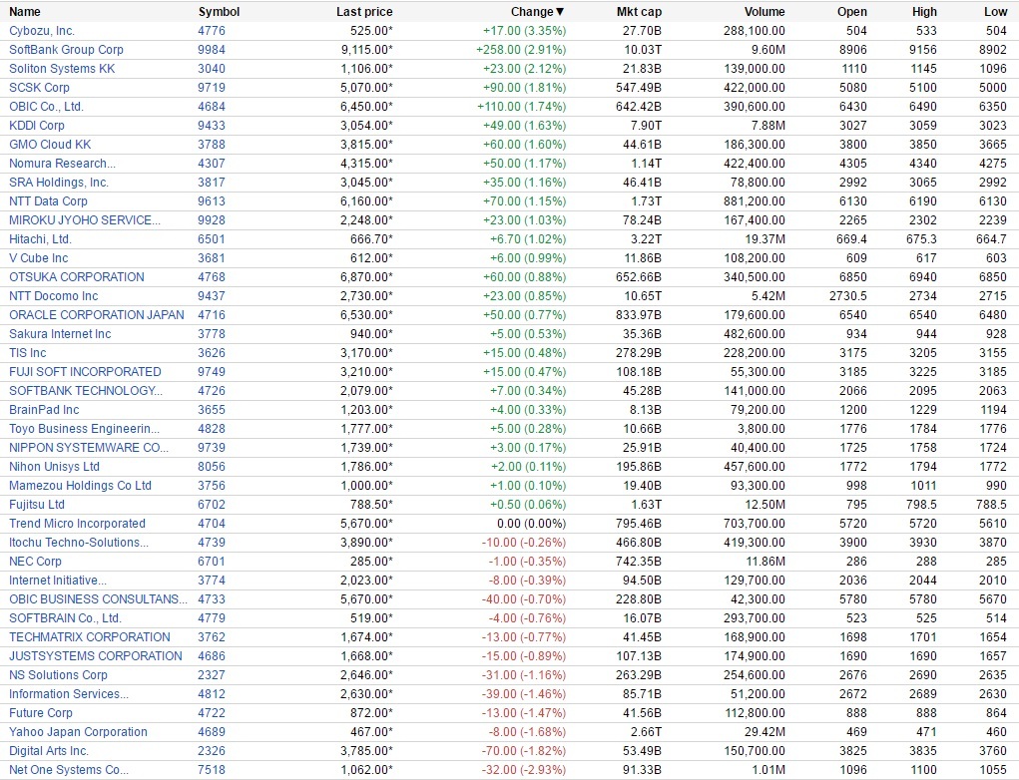This screenshot has height=780, width=1019.
Task: Open OBIC BUSINESS CONSULTANS... link
Action: coord(98,599)
